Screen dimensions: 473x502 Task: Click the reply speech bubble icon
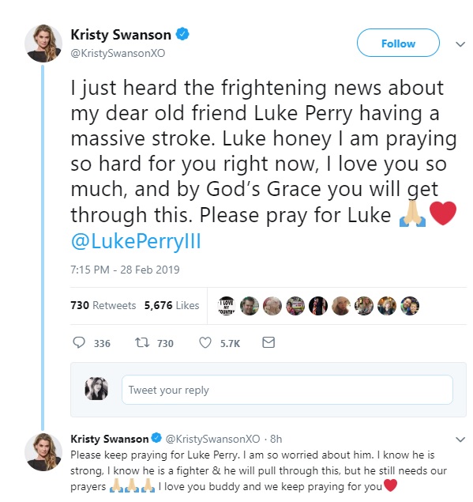tap(79, 342)
